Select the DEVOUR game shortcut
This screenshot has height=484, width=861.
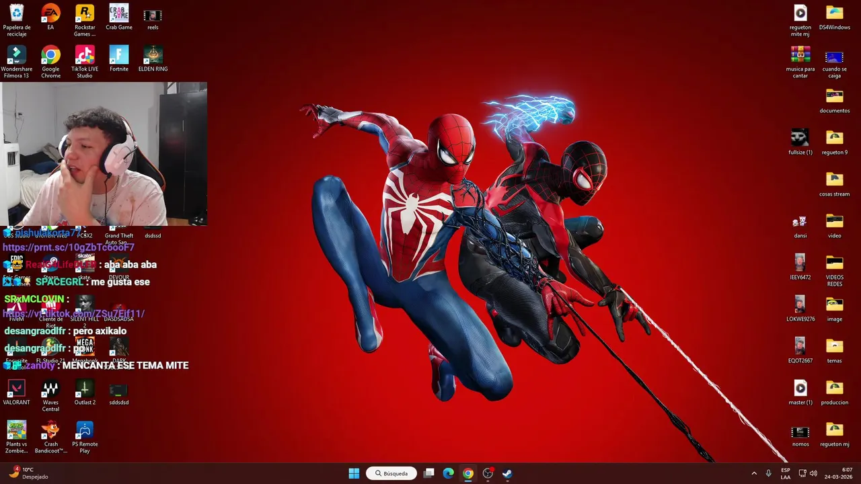(119, 266)
